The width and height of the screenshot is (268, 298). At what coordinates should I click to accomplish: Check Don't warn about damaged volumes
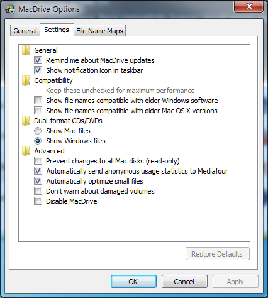pos(38,191)
